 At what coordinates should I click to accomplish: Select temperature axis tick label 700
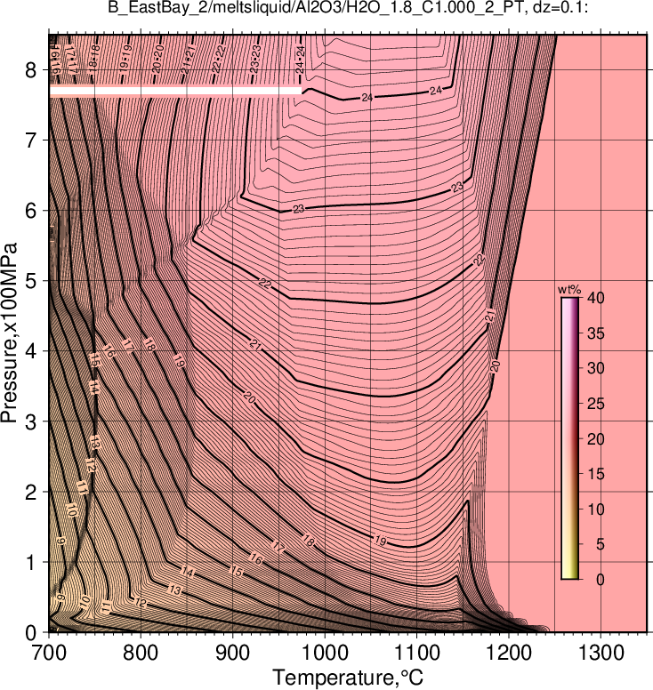(x=48, y=653)
